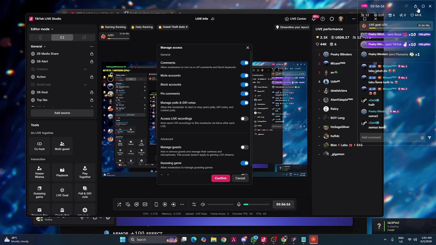Mute the speaker volume icon
The width and height of the screenshot is (436, 245).
coord(203,205)
